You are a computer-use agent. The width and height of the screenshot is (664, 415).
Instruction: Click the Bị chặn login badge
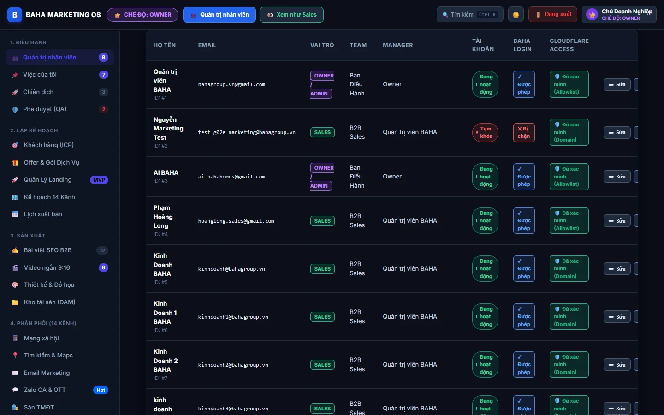click(x=524, y=133)
